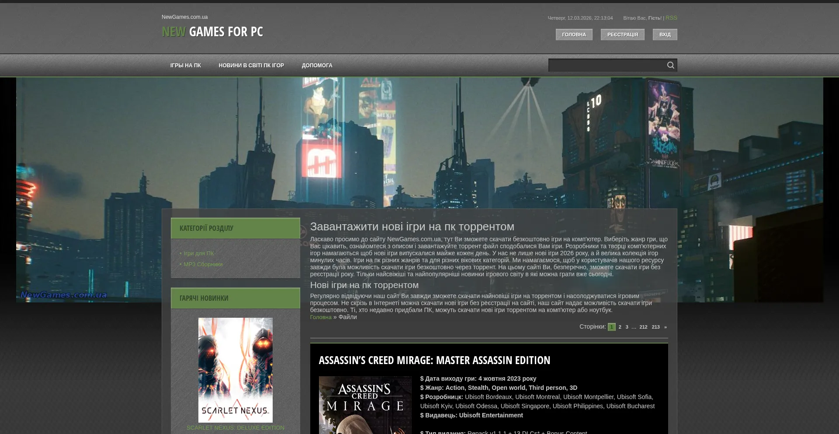The image size is (839, 434).
Task: Click КАТЕГОРІЇ РОЗДІЛУ panel header
Action: [x=236, y=228]
